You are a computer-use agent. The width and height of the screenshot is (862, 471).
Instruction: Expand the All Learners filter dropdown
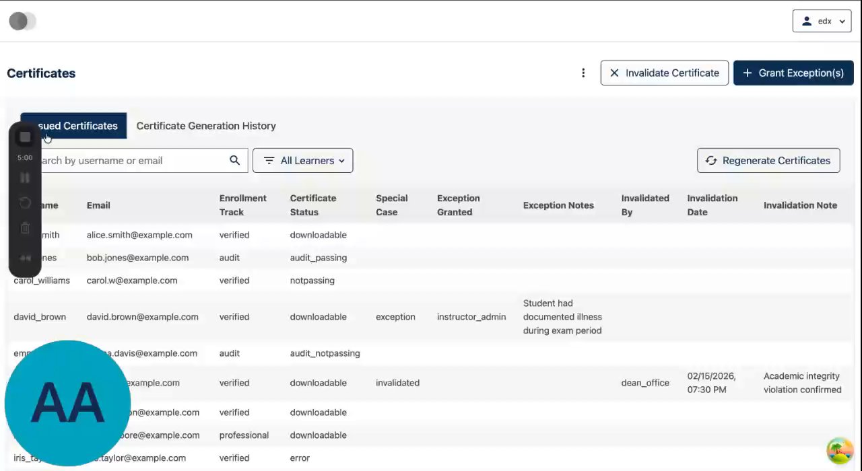302,161
